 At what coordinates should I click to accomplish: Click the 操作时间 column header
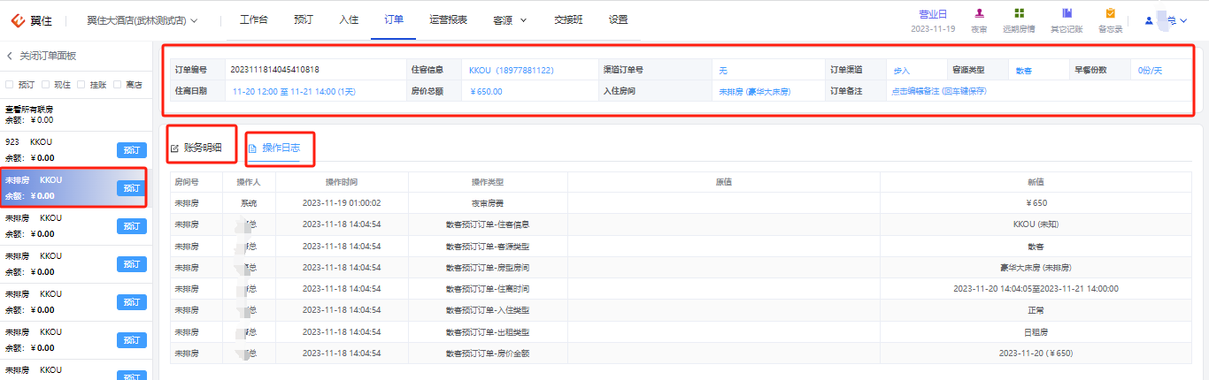pyautogui.click(x=342, y=181)
